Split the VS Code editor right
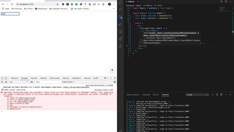This screenshot has width=234, height=132. pos(226,1)
